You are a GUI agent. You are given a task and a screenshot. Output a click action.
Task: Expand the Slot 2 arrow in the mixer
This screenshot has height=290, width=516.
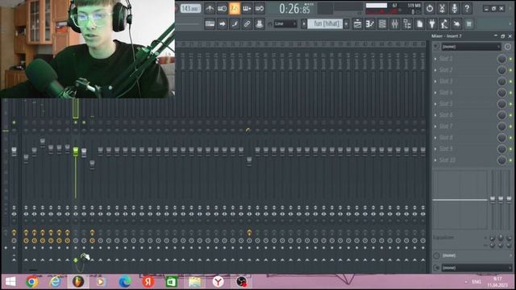tap(435, 70)
